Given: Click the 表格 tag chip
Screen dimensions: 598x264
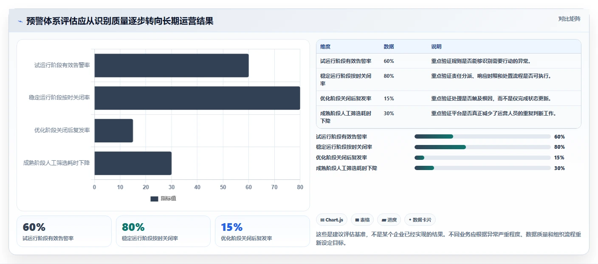Looking at the screenshot, I should 362,220.
